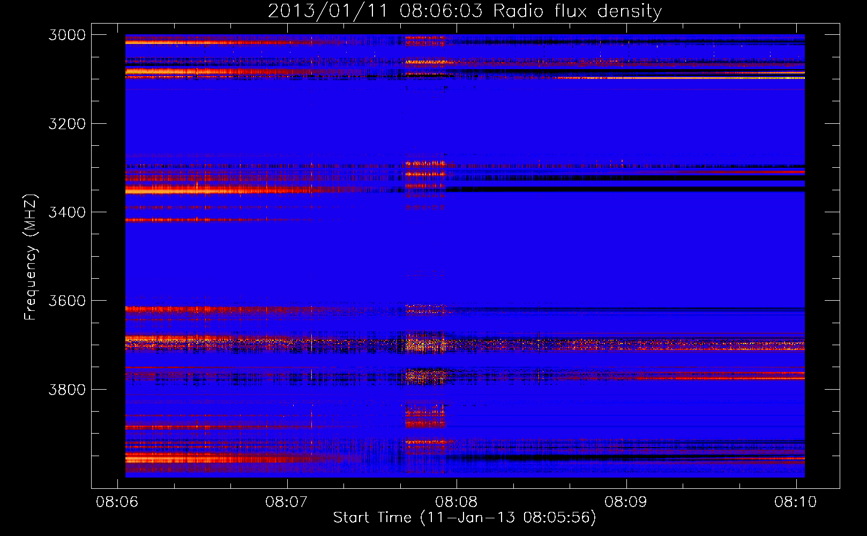867x536 pixels.
Task: Select the 3200 frequency tick label
Action: click(x=67, y=124)
